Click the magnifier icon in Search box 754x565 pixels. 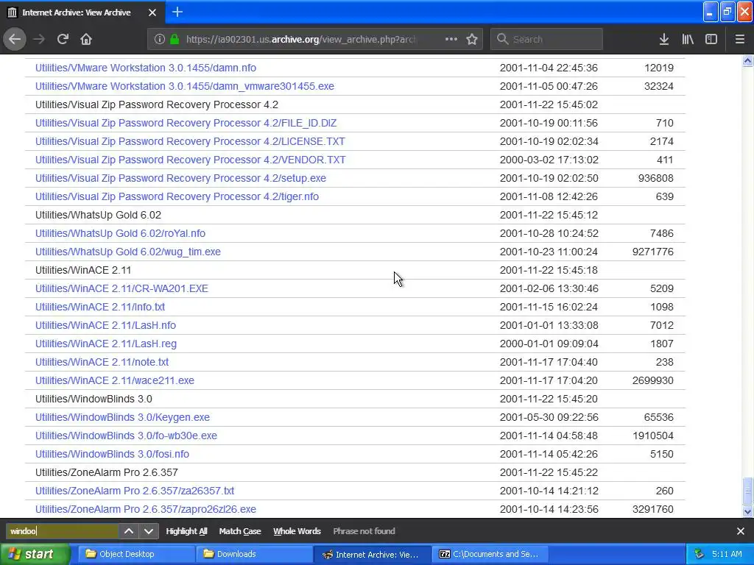coord(502,39)
